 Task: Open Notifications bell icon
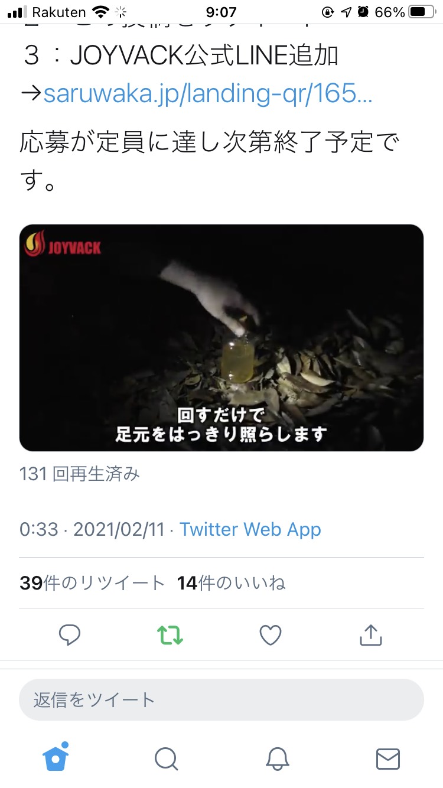(x=277, y=759)
